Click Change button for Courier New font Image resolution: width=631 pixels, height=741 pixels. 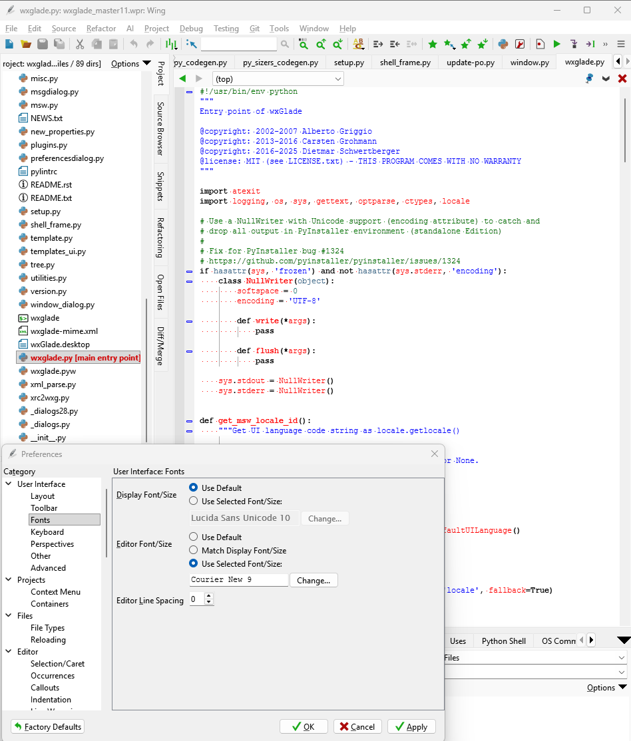click(314, 580)
